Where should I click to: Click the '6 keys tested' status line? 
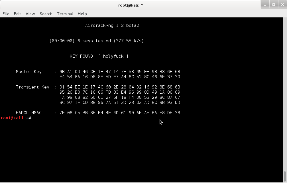pyautogui.click(x=97, y=41)
